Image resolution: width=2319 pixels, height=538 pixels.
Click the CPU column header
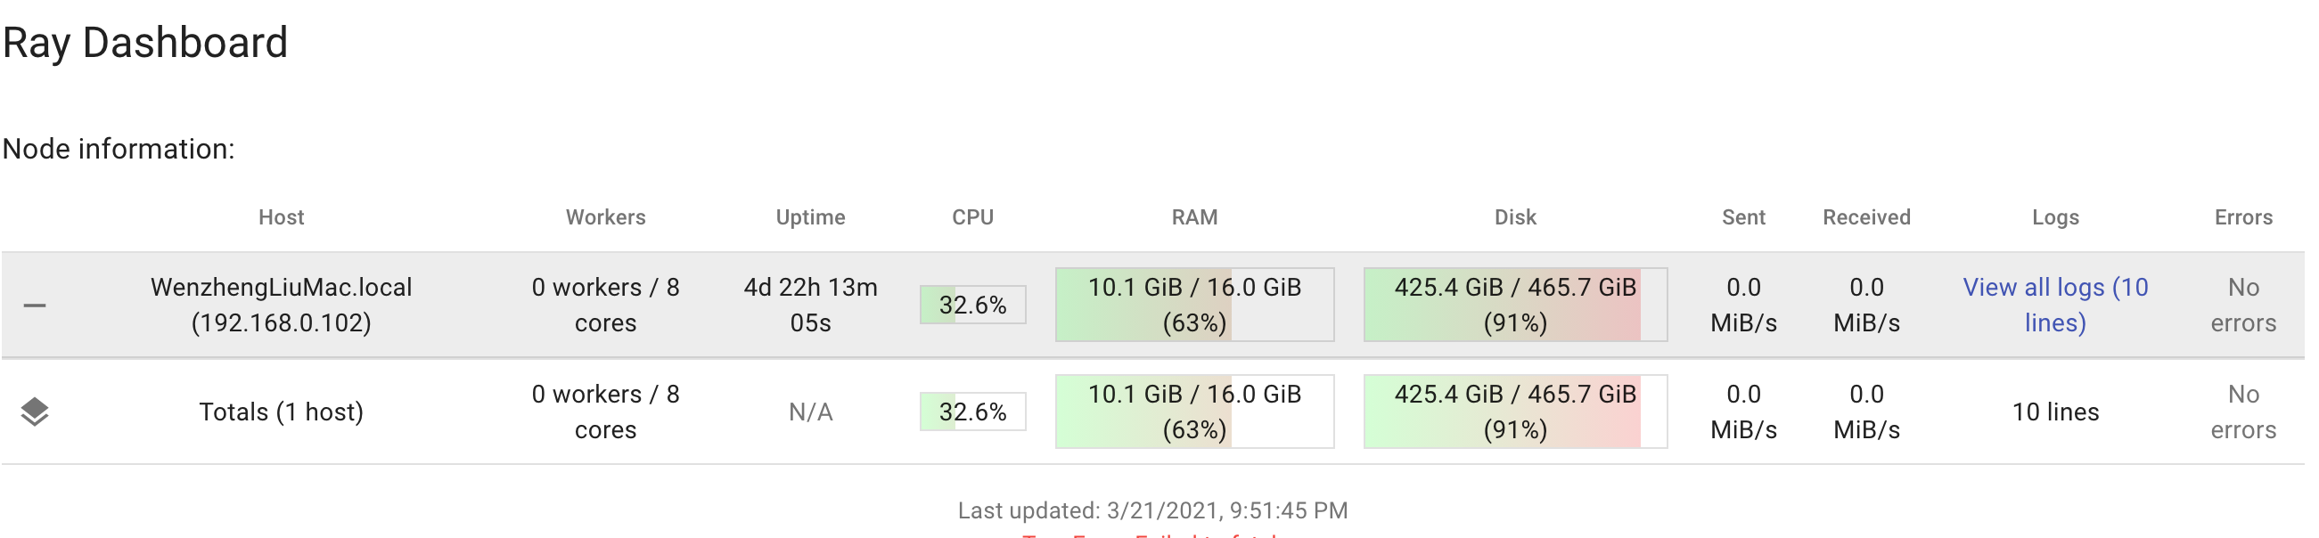click(x=972, y=217)
